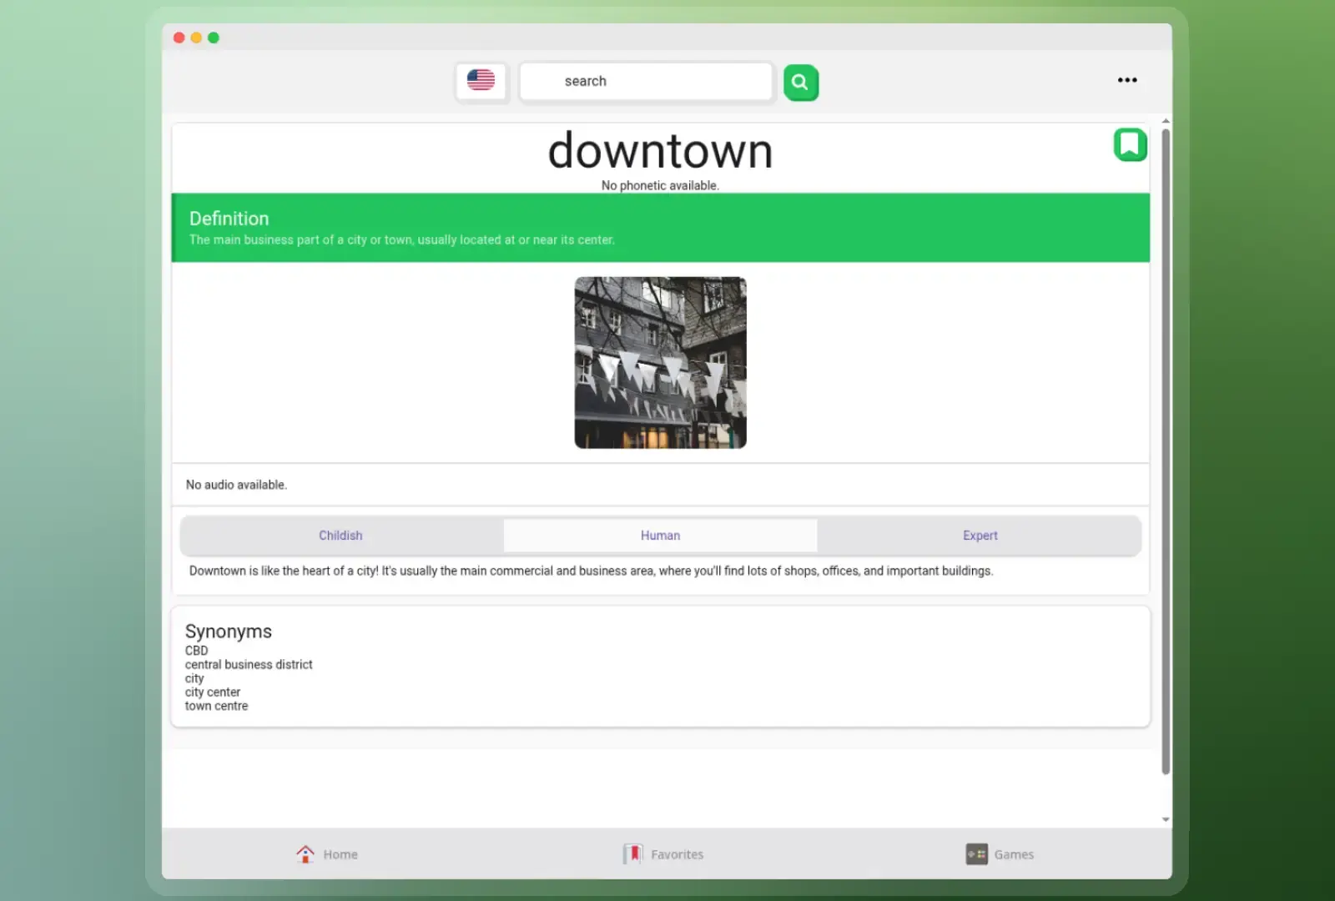Open the US flag language selector
Viewport: 1335px width, 901px height.
pyautogui.click(x=481, y=81)
